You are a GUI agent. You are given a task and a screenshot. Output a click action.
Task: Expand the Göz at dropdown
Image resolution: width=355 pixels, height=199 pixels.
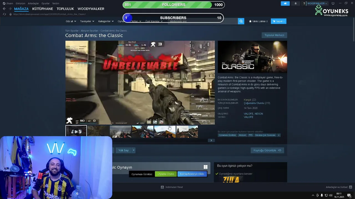(70, 21)
